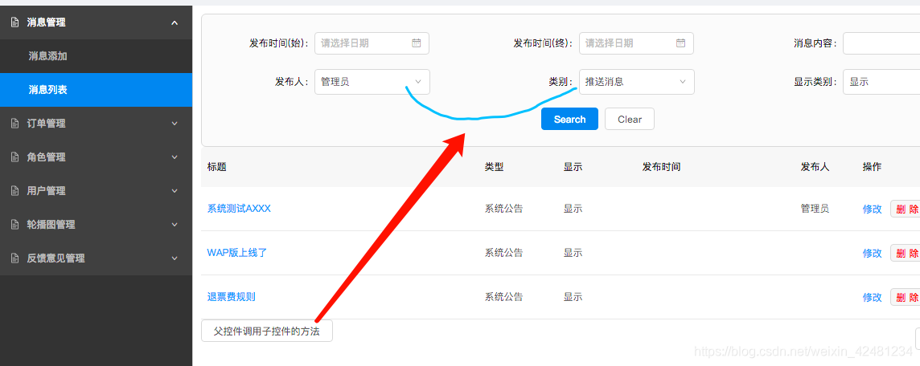This screenshot has width=920, height=366.
Task: Open the 角色管理 menu label
Action: coord(47,157)
